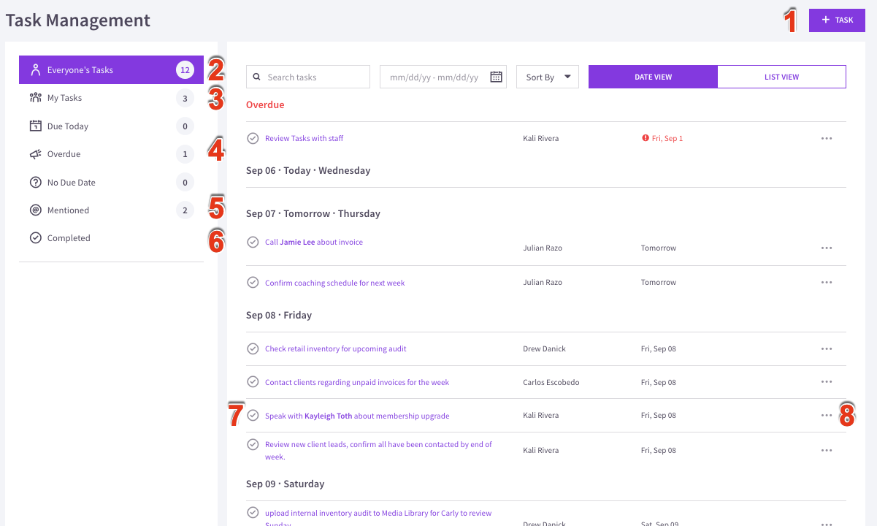
Task: Open Review Tasks with staff link
Action: coord(304,138)
